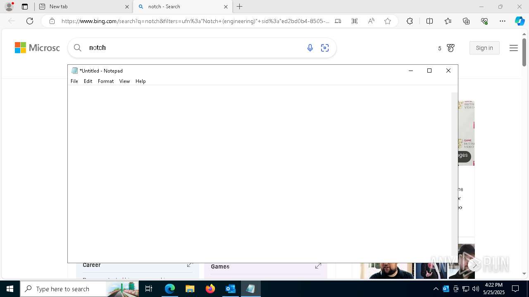
Task: Open the Favorites list icon
Action: (448, 21)
